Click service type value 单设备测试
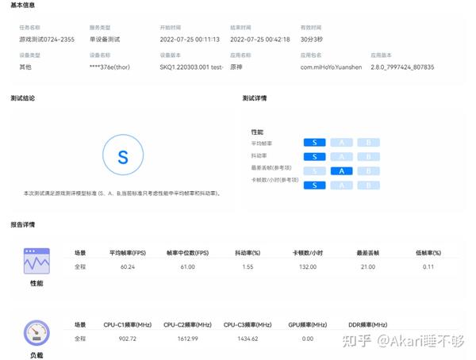Screen dimensions: 476x360 coord(105,40)
